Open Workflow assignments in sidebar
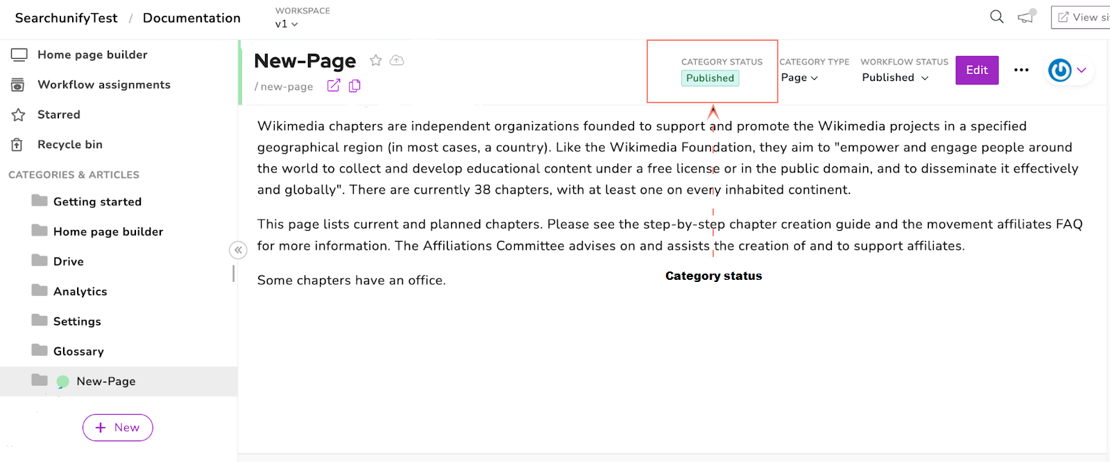Screen dimensions: 1110x462 pyautogui.click(x=103, y=85)
